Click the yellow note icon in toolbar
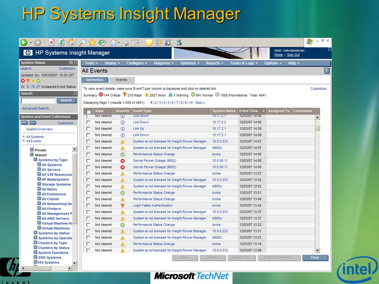This screenshot has width=379, height=284. (x=149, y=43)
